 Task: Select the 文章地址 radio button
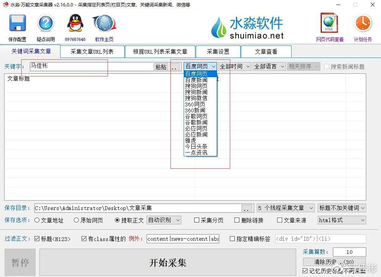37,220
